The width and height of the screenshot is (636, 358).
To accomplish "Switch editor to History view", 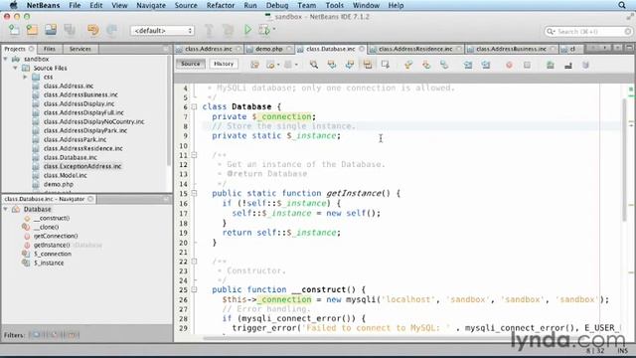I will (x=224, y=64).
